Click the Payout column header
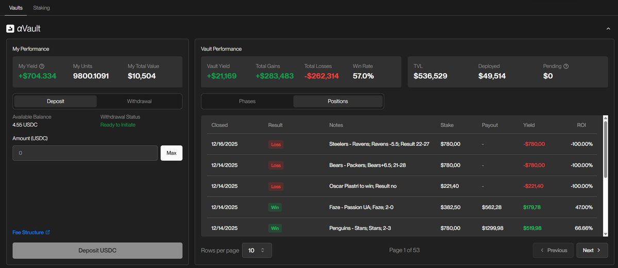This screenshot has height=268, width=618. (x=490, y=125)
